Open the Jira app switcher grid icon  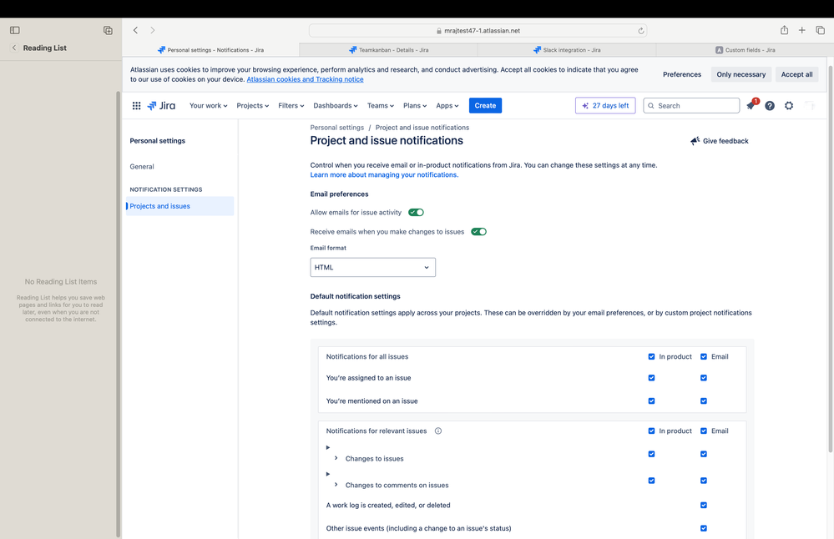click(136, 106)
